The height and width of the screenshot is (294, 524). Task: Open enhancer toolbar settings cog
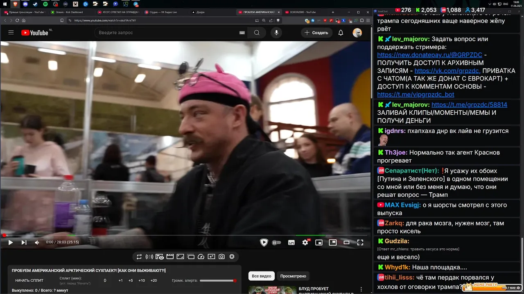[x=232, y=257]
